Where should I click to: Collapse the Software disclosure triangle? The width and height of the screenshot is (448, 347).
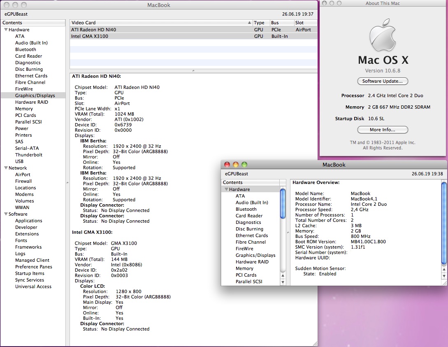(6, 214)
